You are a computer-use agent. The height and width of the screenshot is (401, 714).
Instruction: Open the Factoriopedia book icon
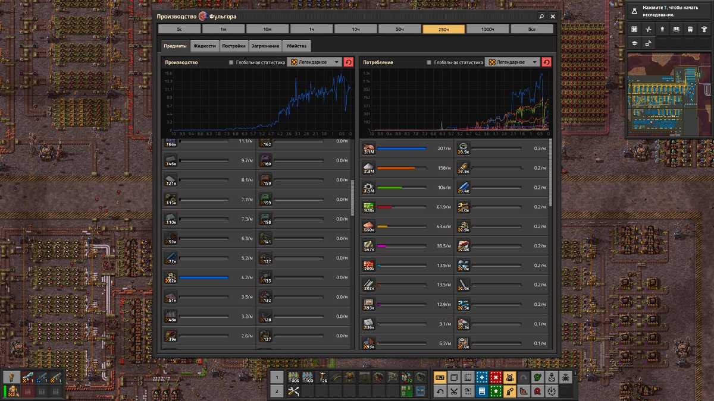[676, 29]
